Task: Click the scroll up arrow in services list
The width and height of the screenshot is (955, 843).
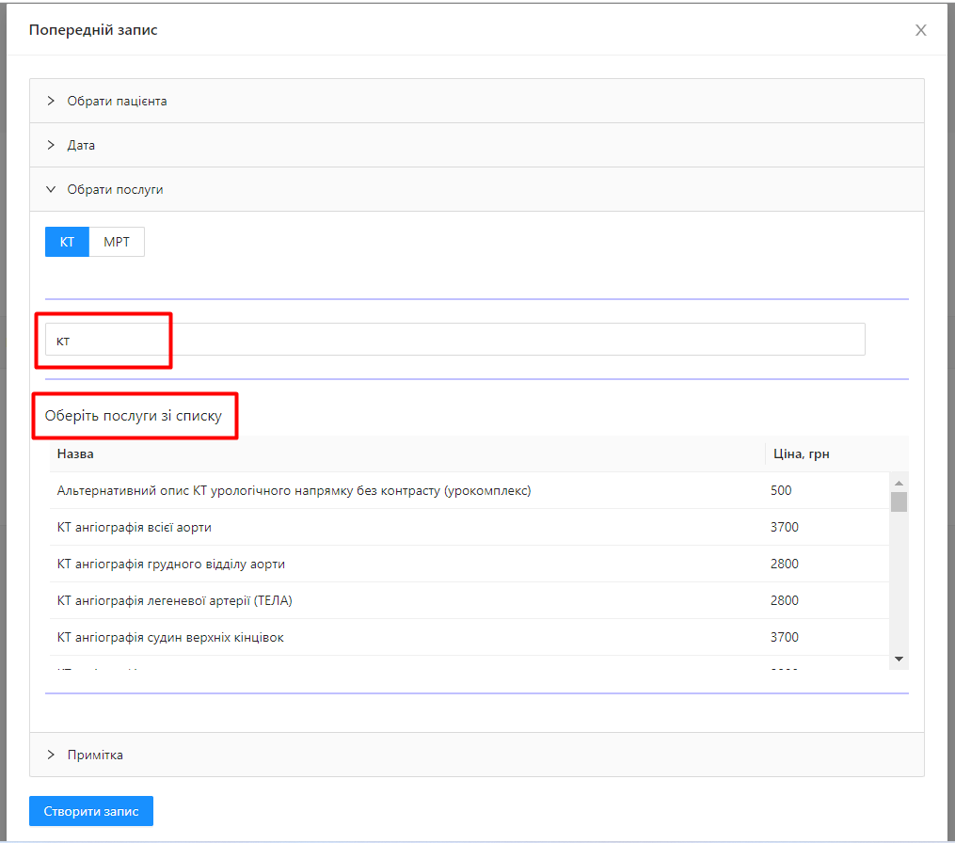Action: [899, 483]
